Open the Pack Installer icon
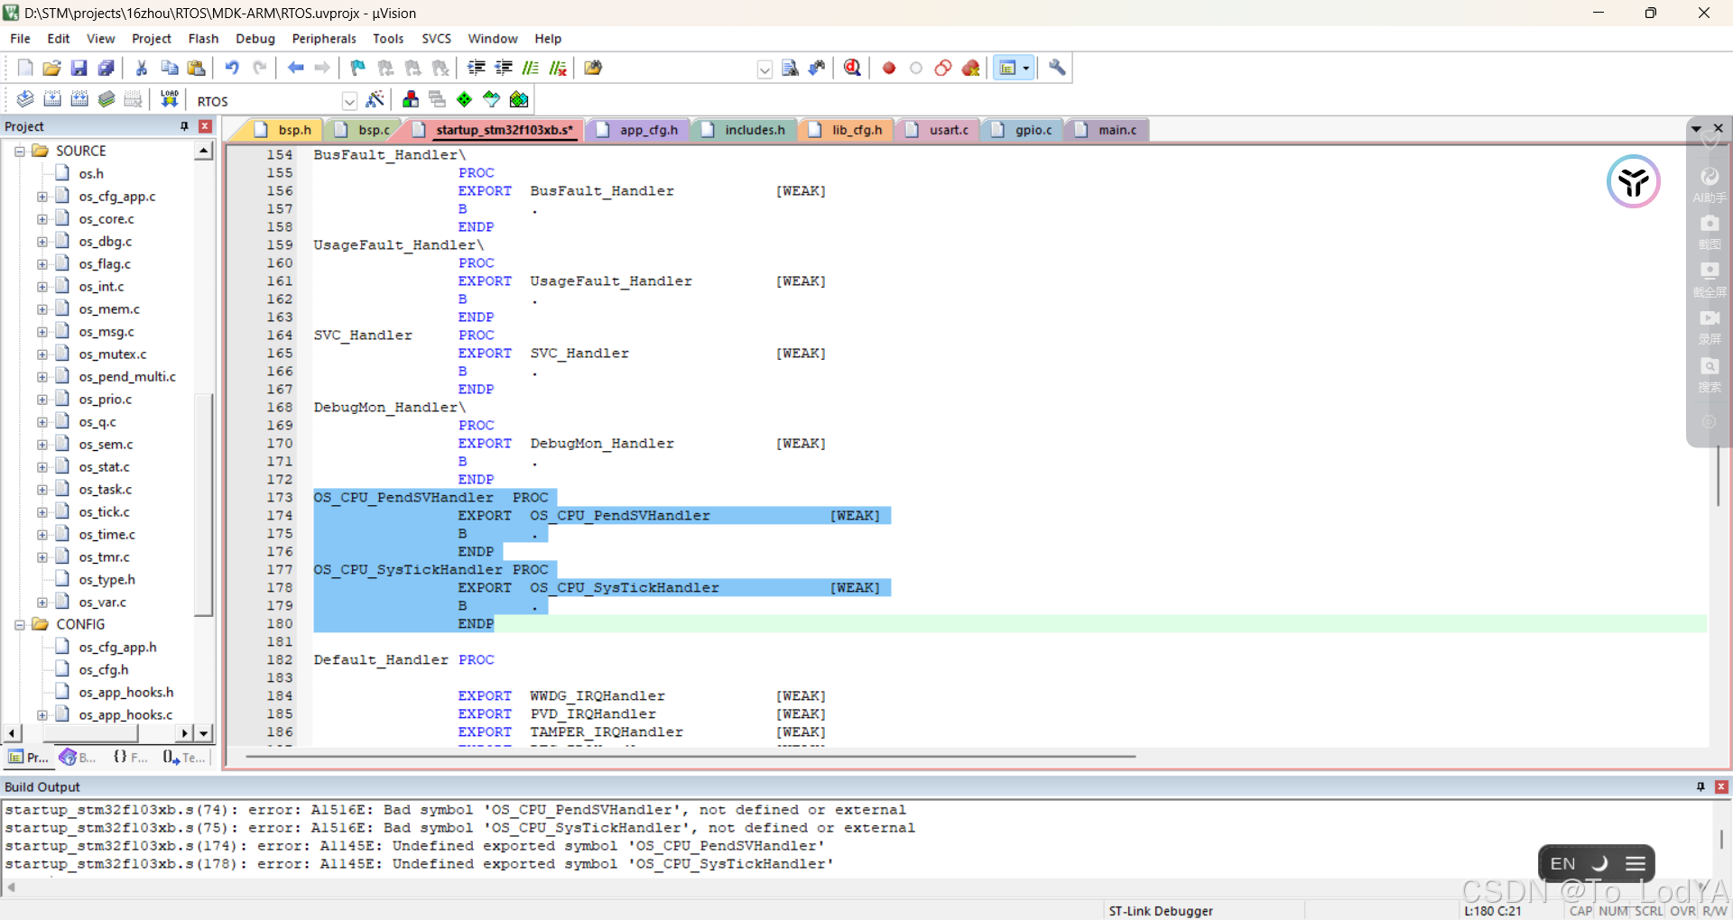Image resolution: width=1733 pixels, height=920 pixels. click(x=519, y=99)
